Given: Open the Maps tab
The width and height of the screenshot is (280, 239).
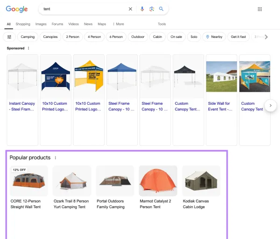Looking at the screenshot, I should click(x=102, y=24).
